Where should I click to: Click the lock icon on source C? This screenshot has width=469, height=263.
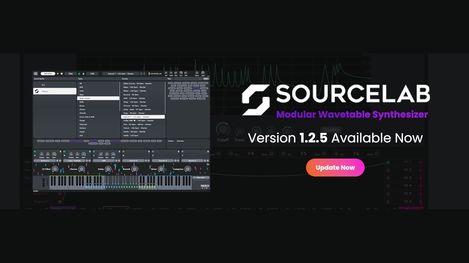point(120,151)
